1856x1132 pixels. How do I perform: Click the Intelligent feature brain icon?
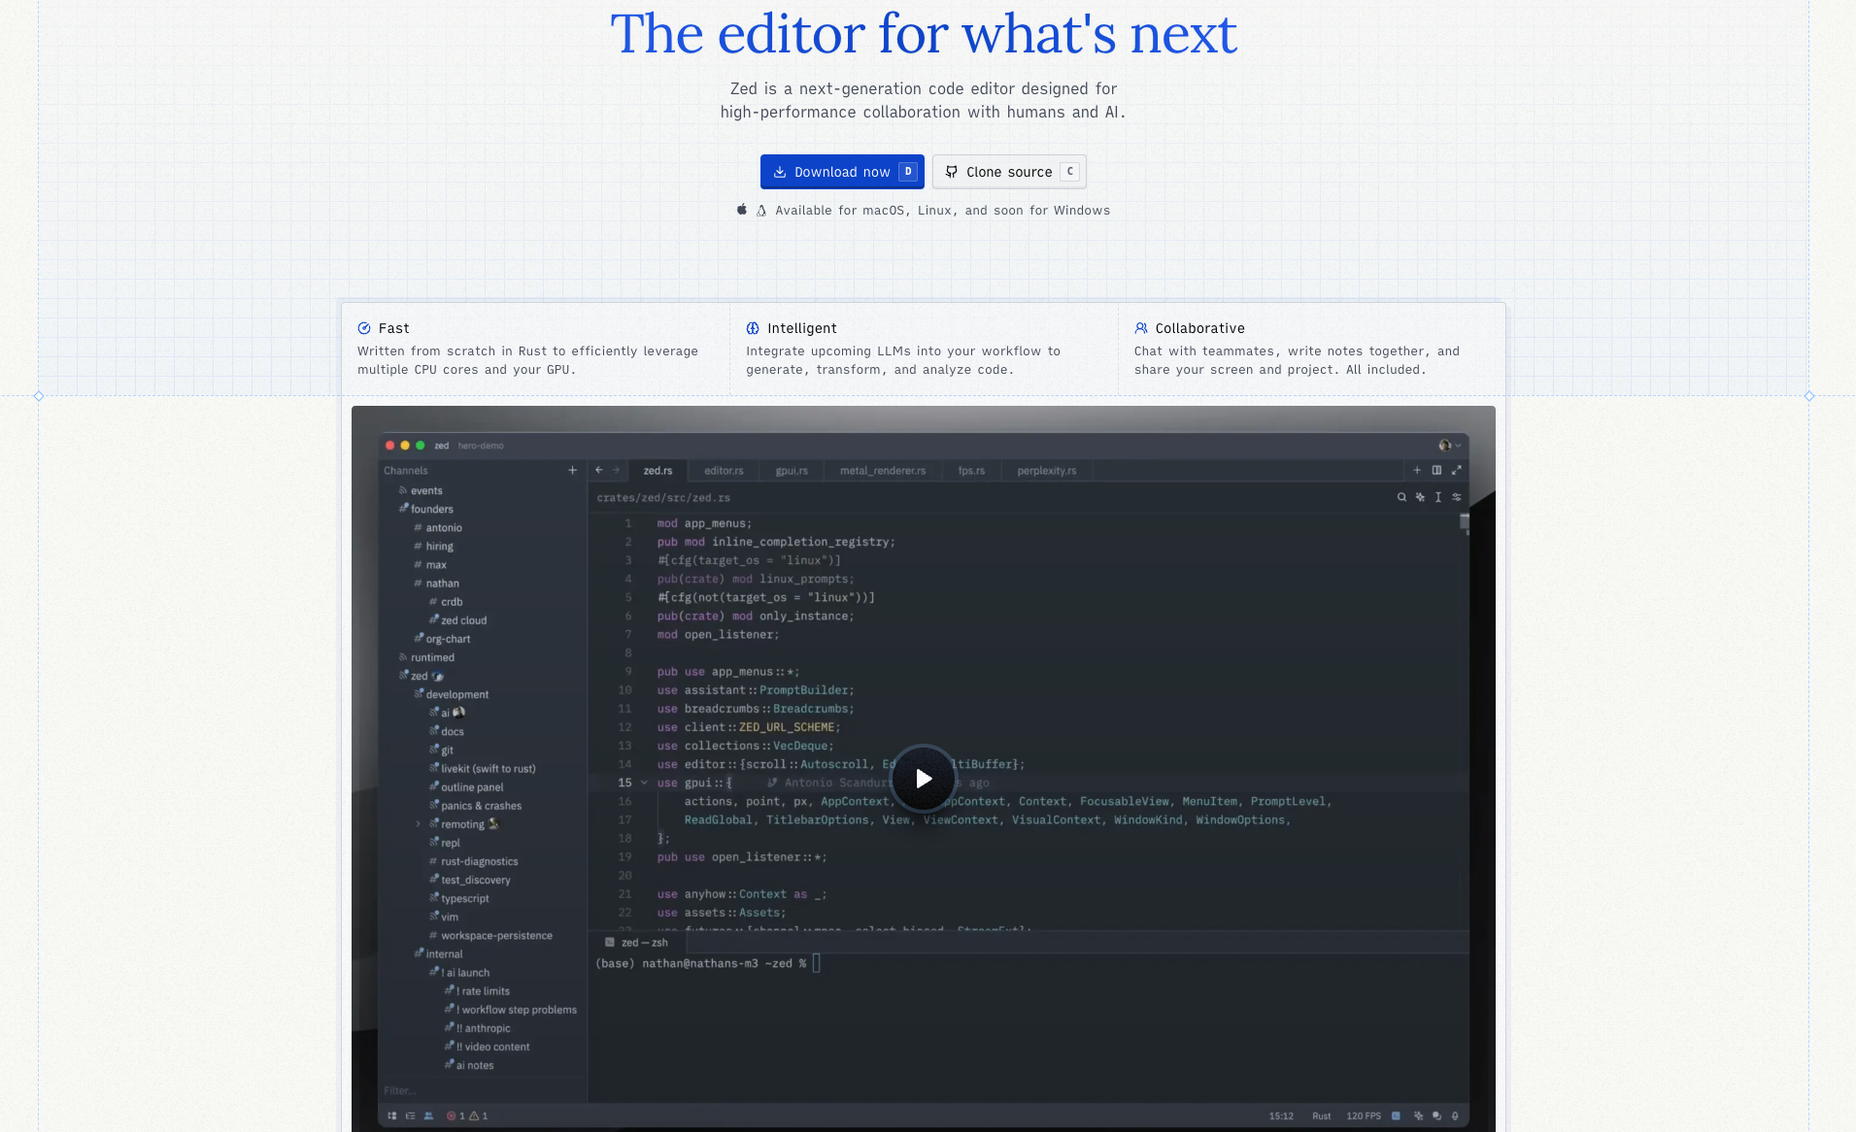point(753,328)
